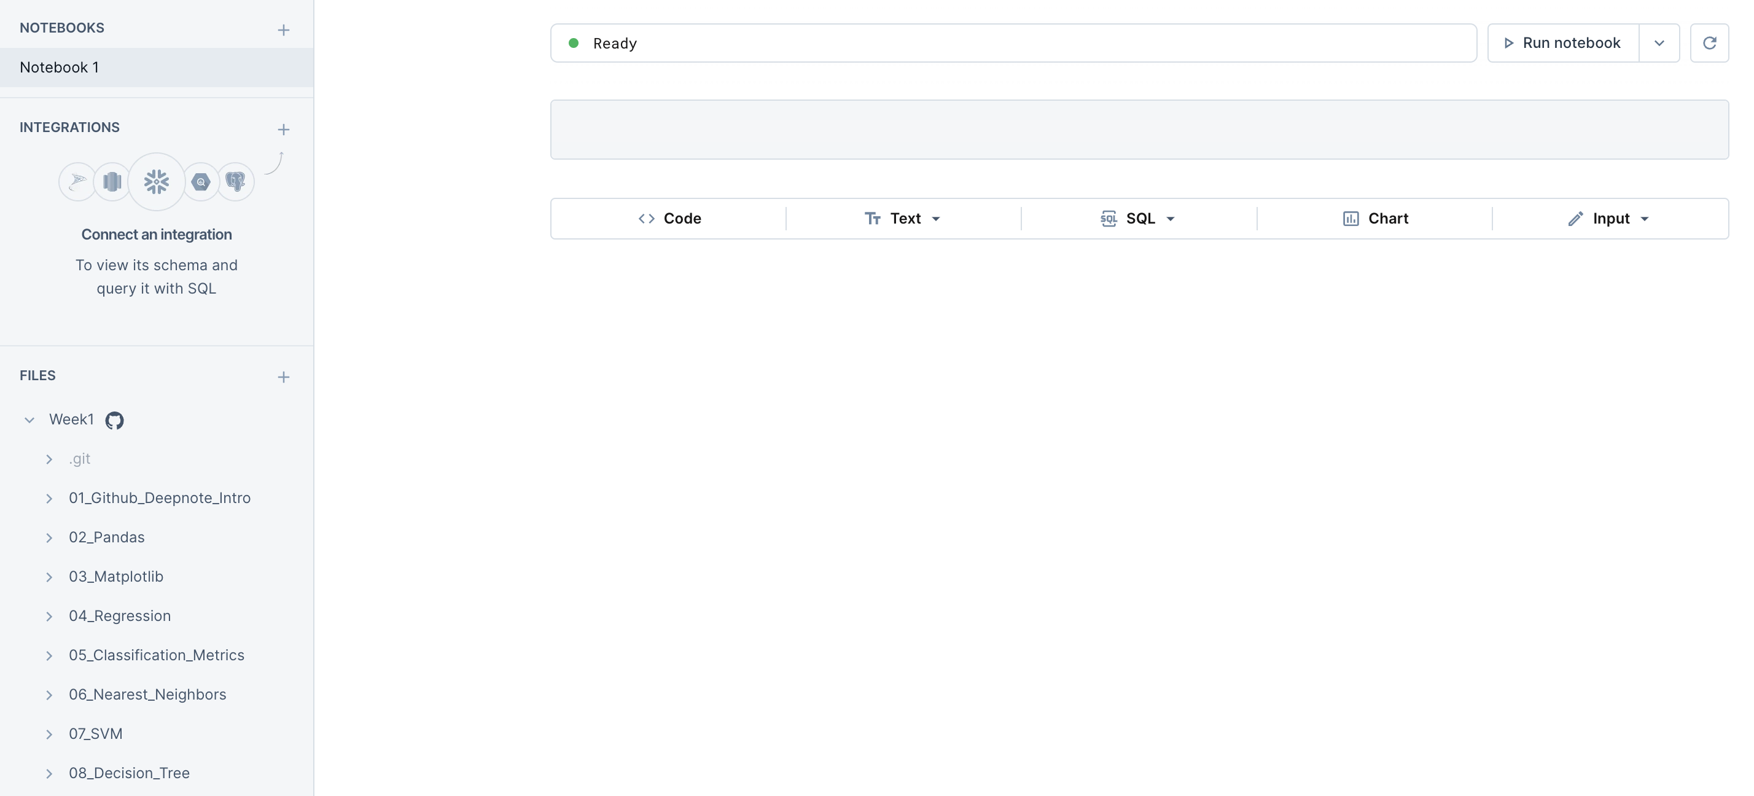Add a new integration with plus icon
The image size is (1754, 796).
point(283,130)
